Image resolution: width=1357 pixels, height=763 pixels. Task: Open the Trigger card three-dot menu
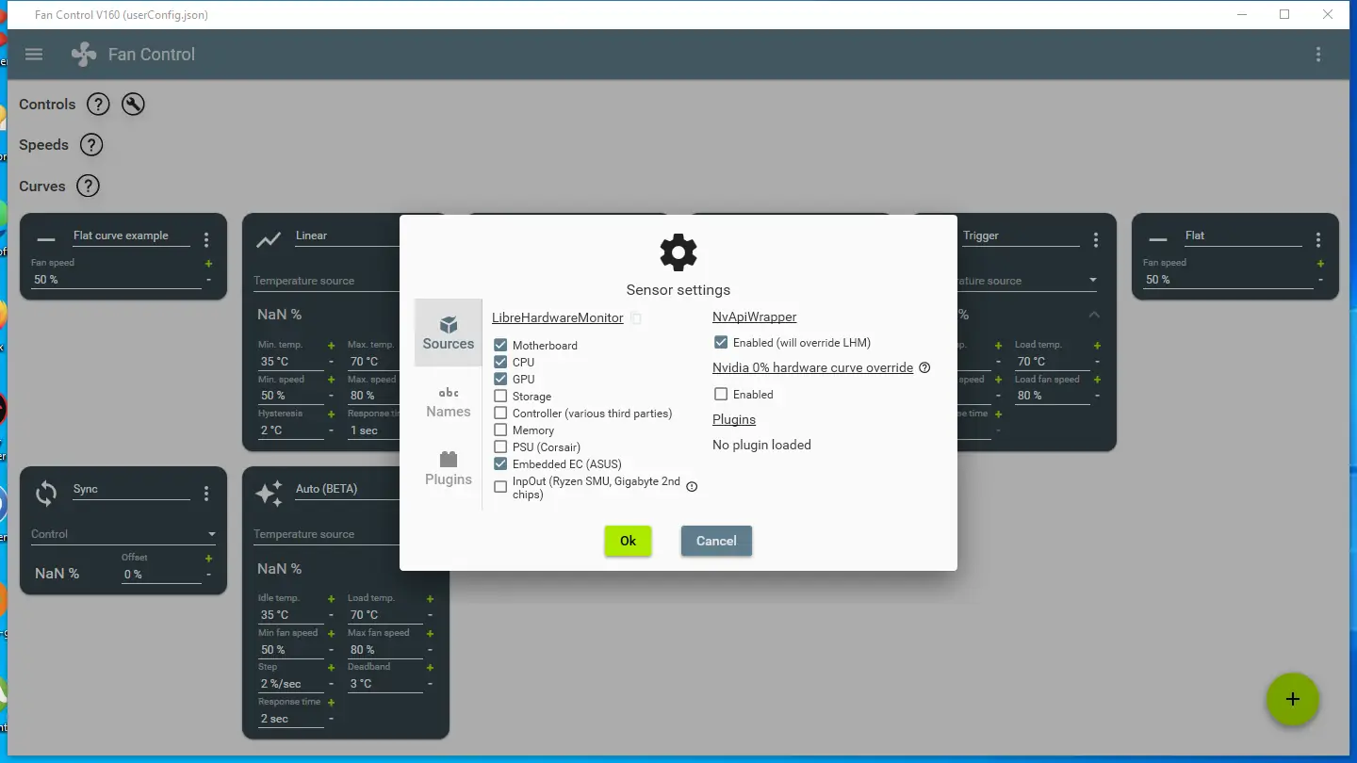(1096, 240)
